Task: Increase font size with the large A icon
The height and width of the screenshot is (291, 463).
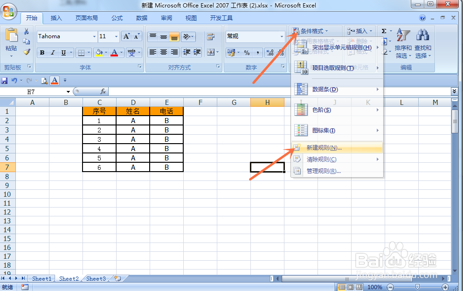Action: pos(126,36)
